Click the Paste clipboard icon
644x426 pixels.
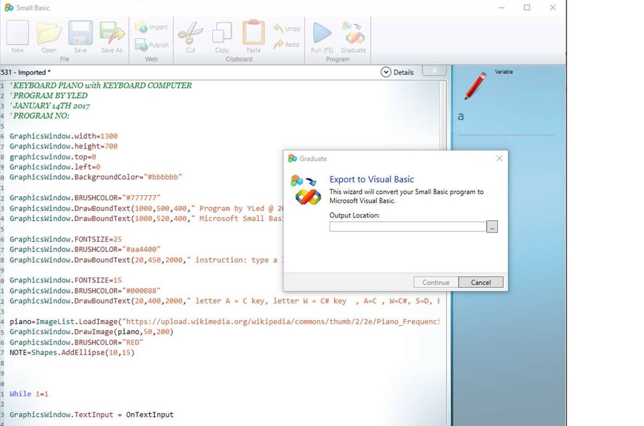[253, 33]
